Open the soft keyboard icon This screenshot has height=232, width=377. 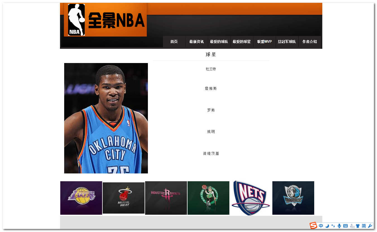[x=345, y=226]
